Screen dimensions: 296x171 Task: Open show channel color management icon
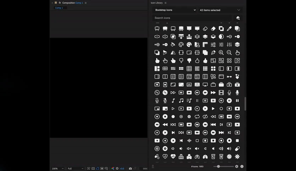113,169
